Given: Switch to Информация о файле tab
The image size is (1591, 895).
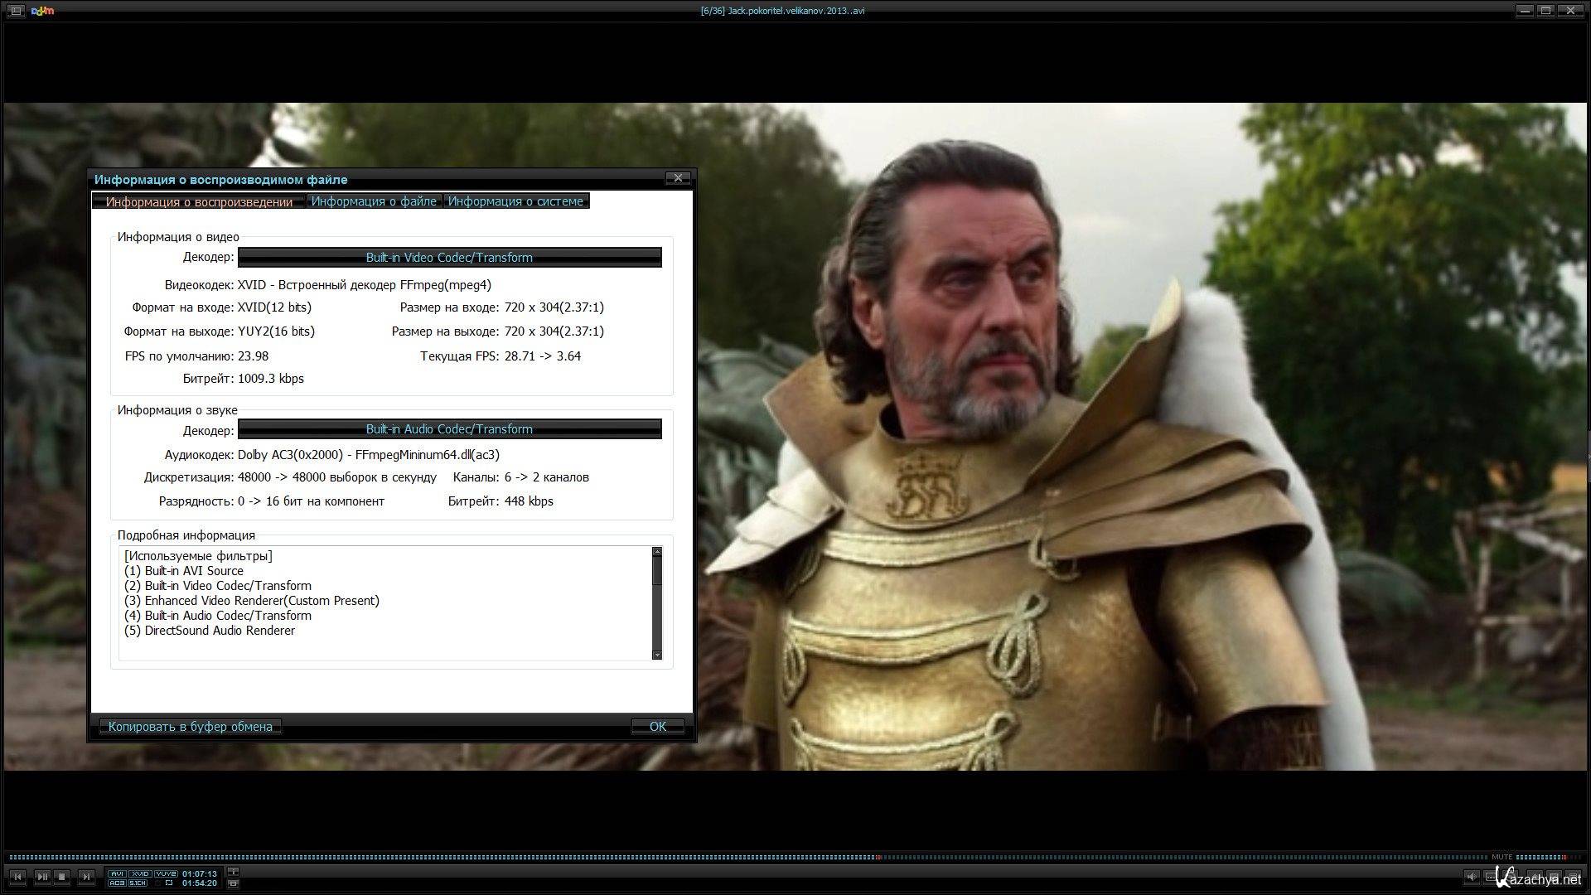Looking at the screenshot, I should [x=374, y=201].
